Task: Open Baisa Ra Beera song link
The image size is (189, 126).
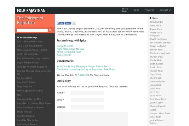Action: pos(65,46)
